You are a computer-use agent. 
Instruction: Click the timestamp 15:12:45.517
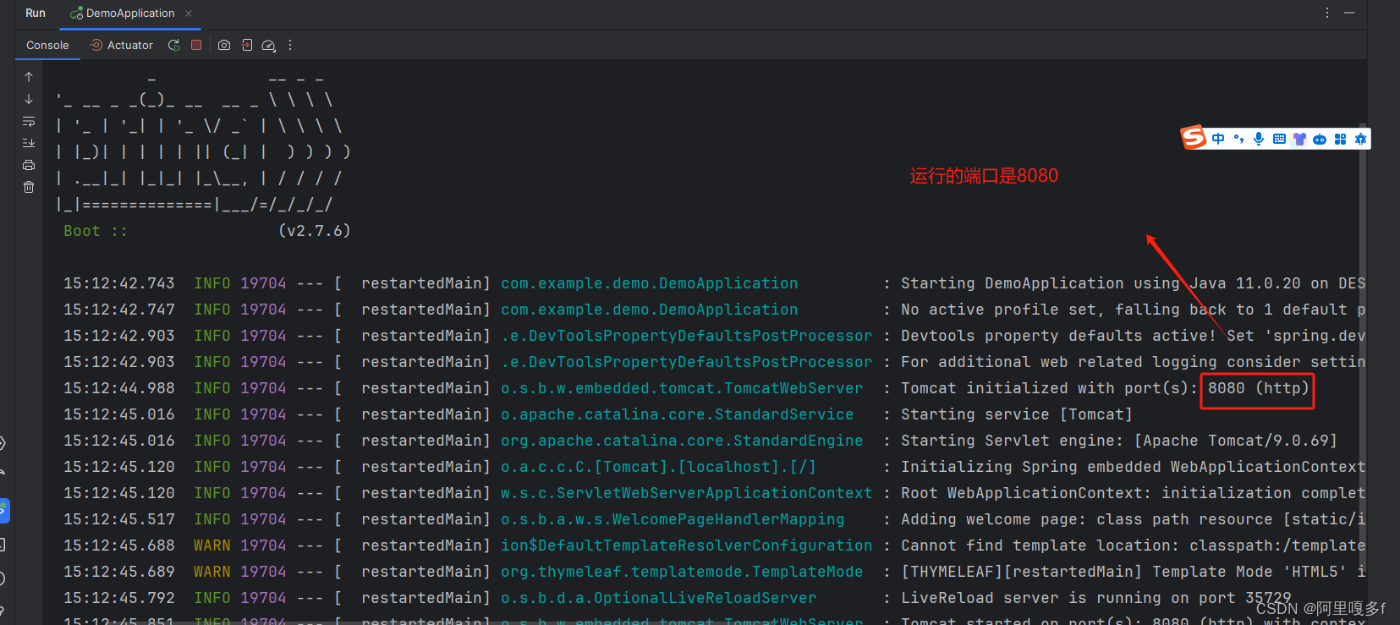click(119, 519)
